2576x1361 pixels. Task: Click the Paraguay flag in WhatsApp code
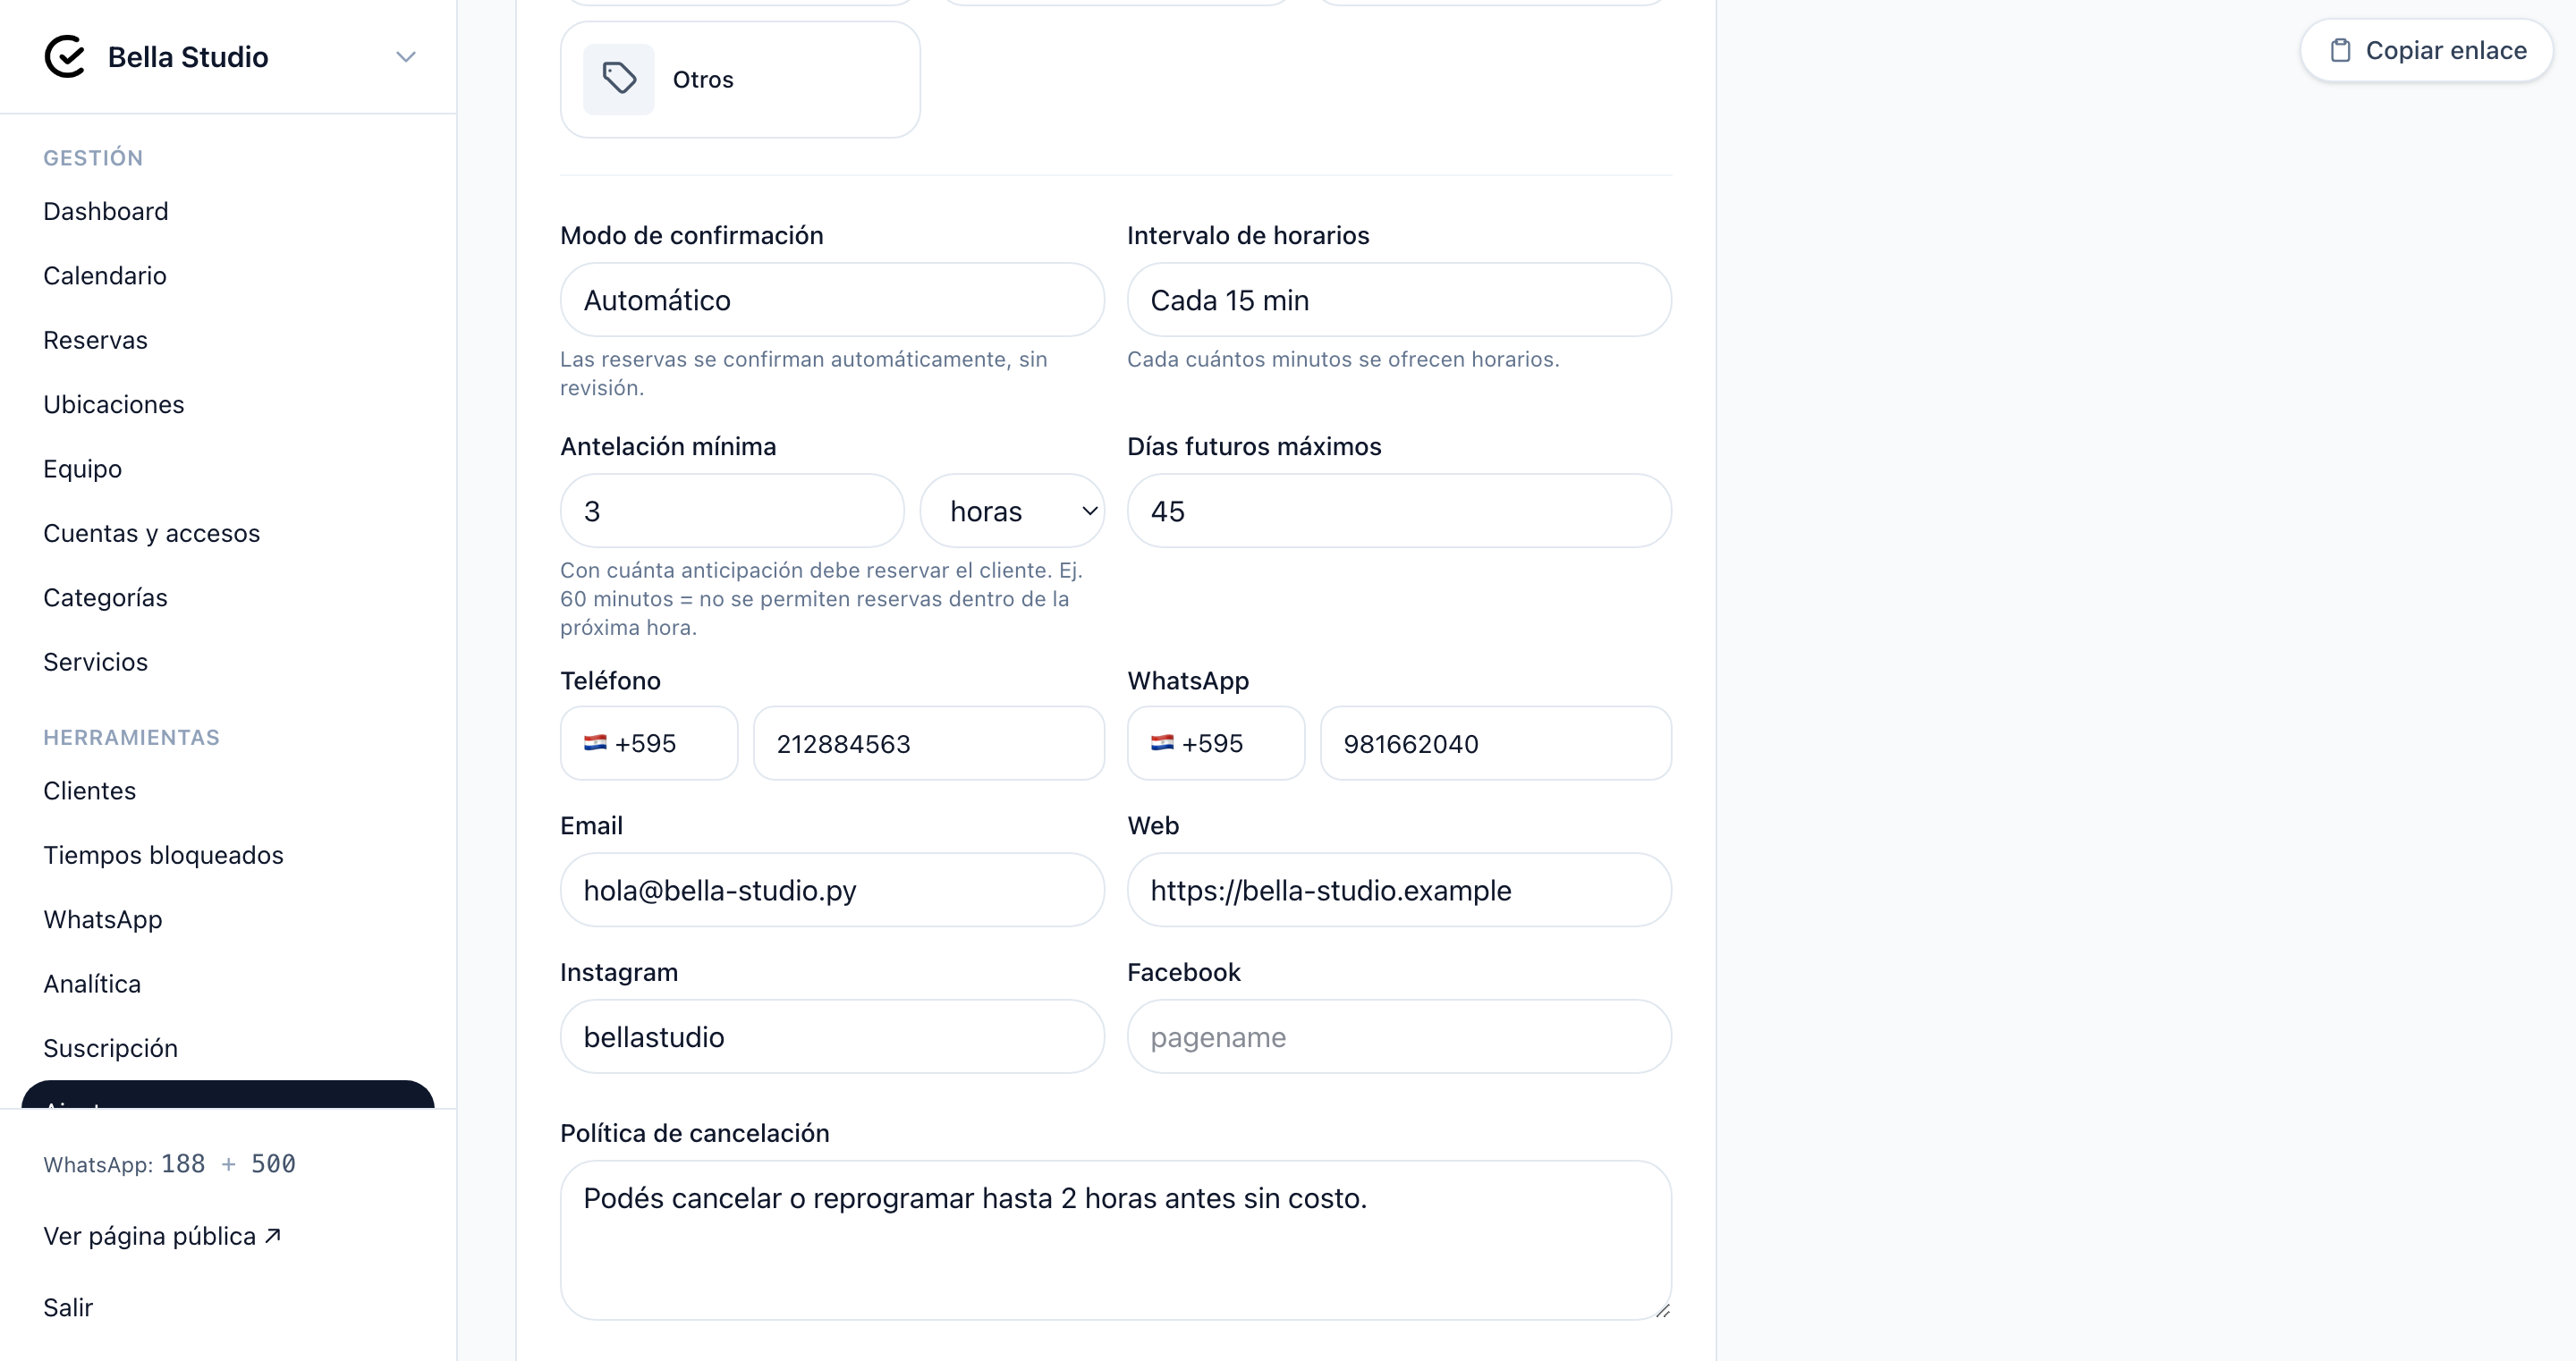tap(1162, 743)
